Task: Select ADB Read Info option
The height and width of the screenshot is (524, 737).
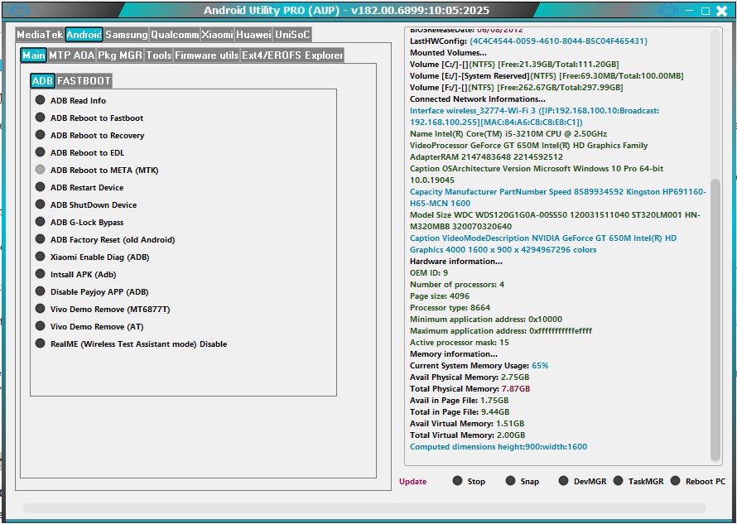Action: pos(70,100)
